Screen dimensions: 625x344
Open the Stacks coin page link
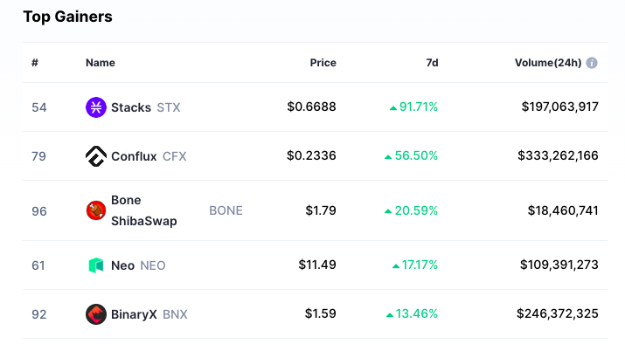(x=131, y=107)
